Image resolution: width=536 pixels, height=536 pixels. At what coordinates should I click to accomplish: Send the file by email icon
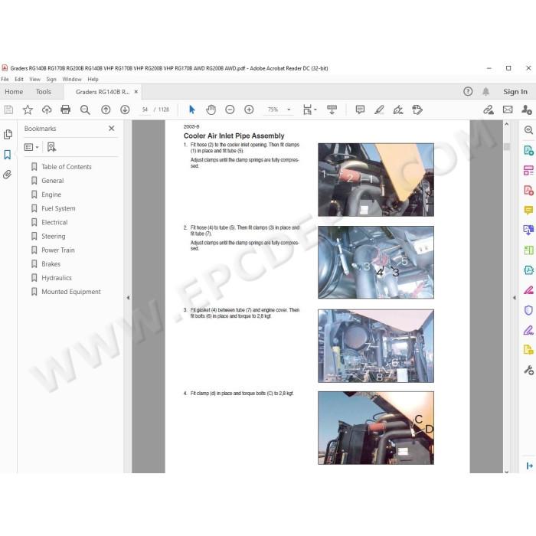tap(508, 109)
